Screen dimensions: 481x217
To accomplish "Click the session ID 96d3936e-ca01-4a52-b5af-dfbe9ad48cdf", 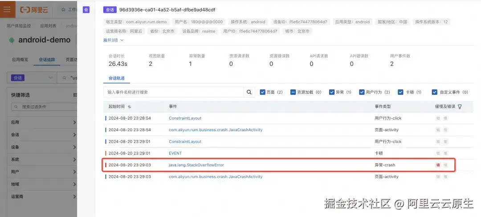I will (x=167, y=10).
